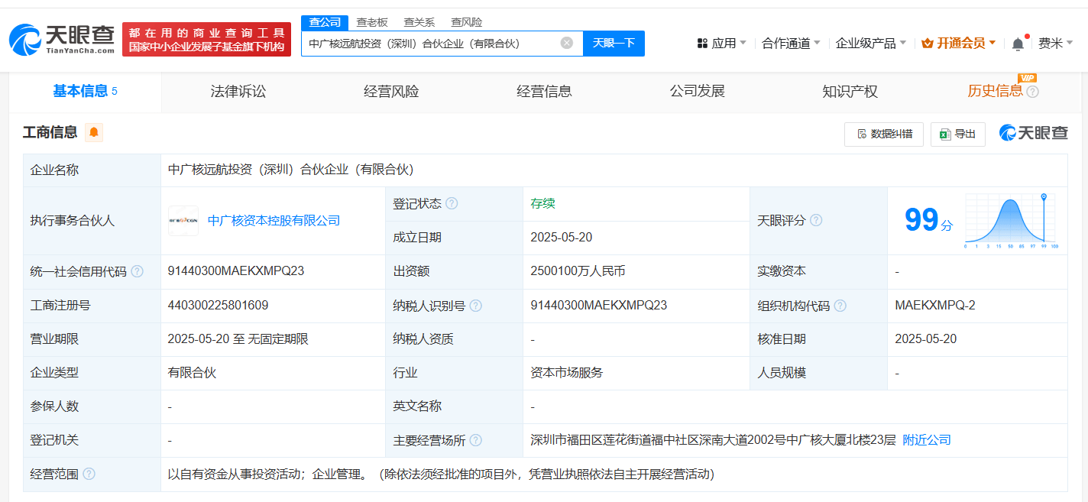Switch to the 知识产权 tab
The height and width of the screenshot is (502, 1088).
click(850, 92)
